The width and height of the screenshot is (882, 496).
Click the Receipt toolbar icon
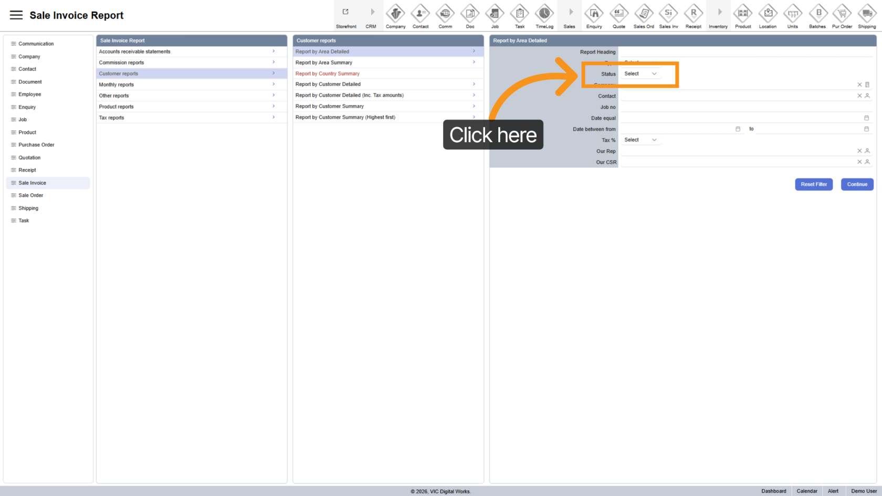click(x=693, y=13)
